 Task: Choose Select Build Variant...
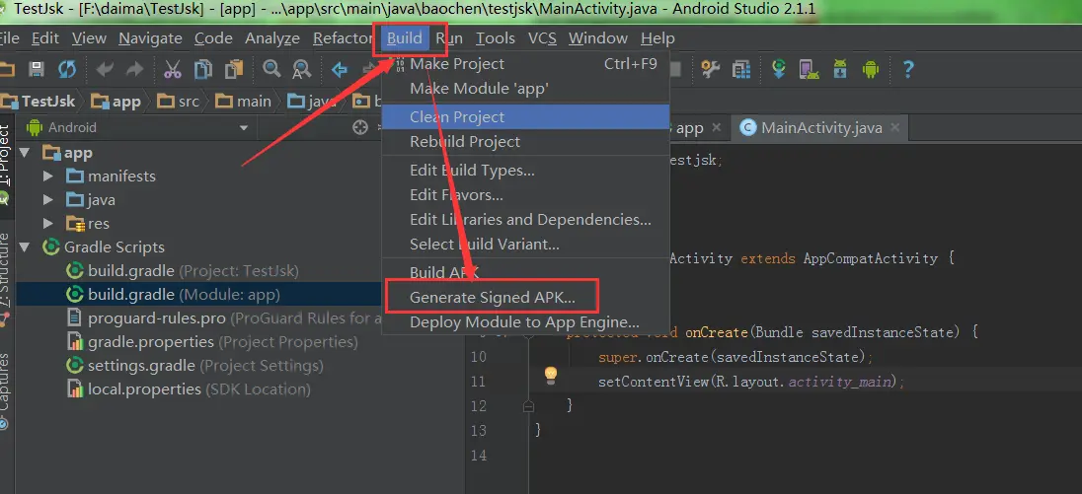tap(525, 245)
